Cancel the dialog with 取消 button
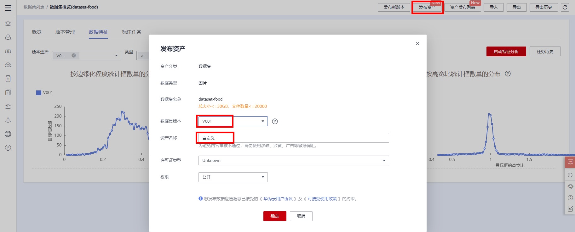Image resolution: width=575 pixels, height=232 pixels. click(301, 216)
